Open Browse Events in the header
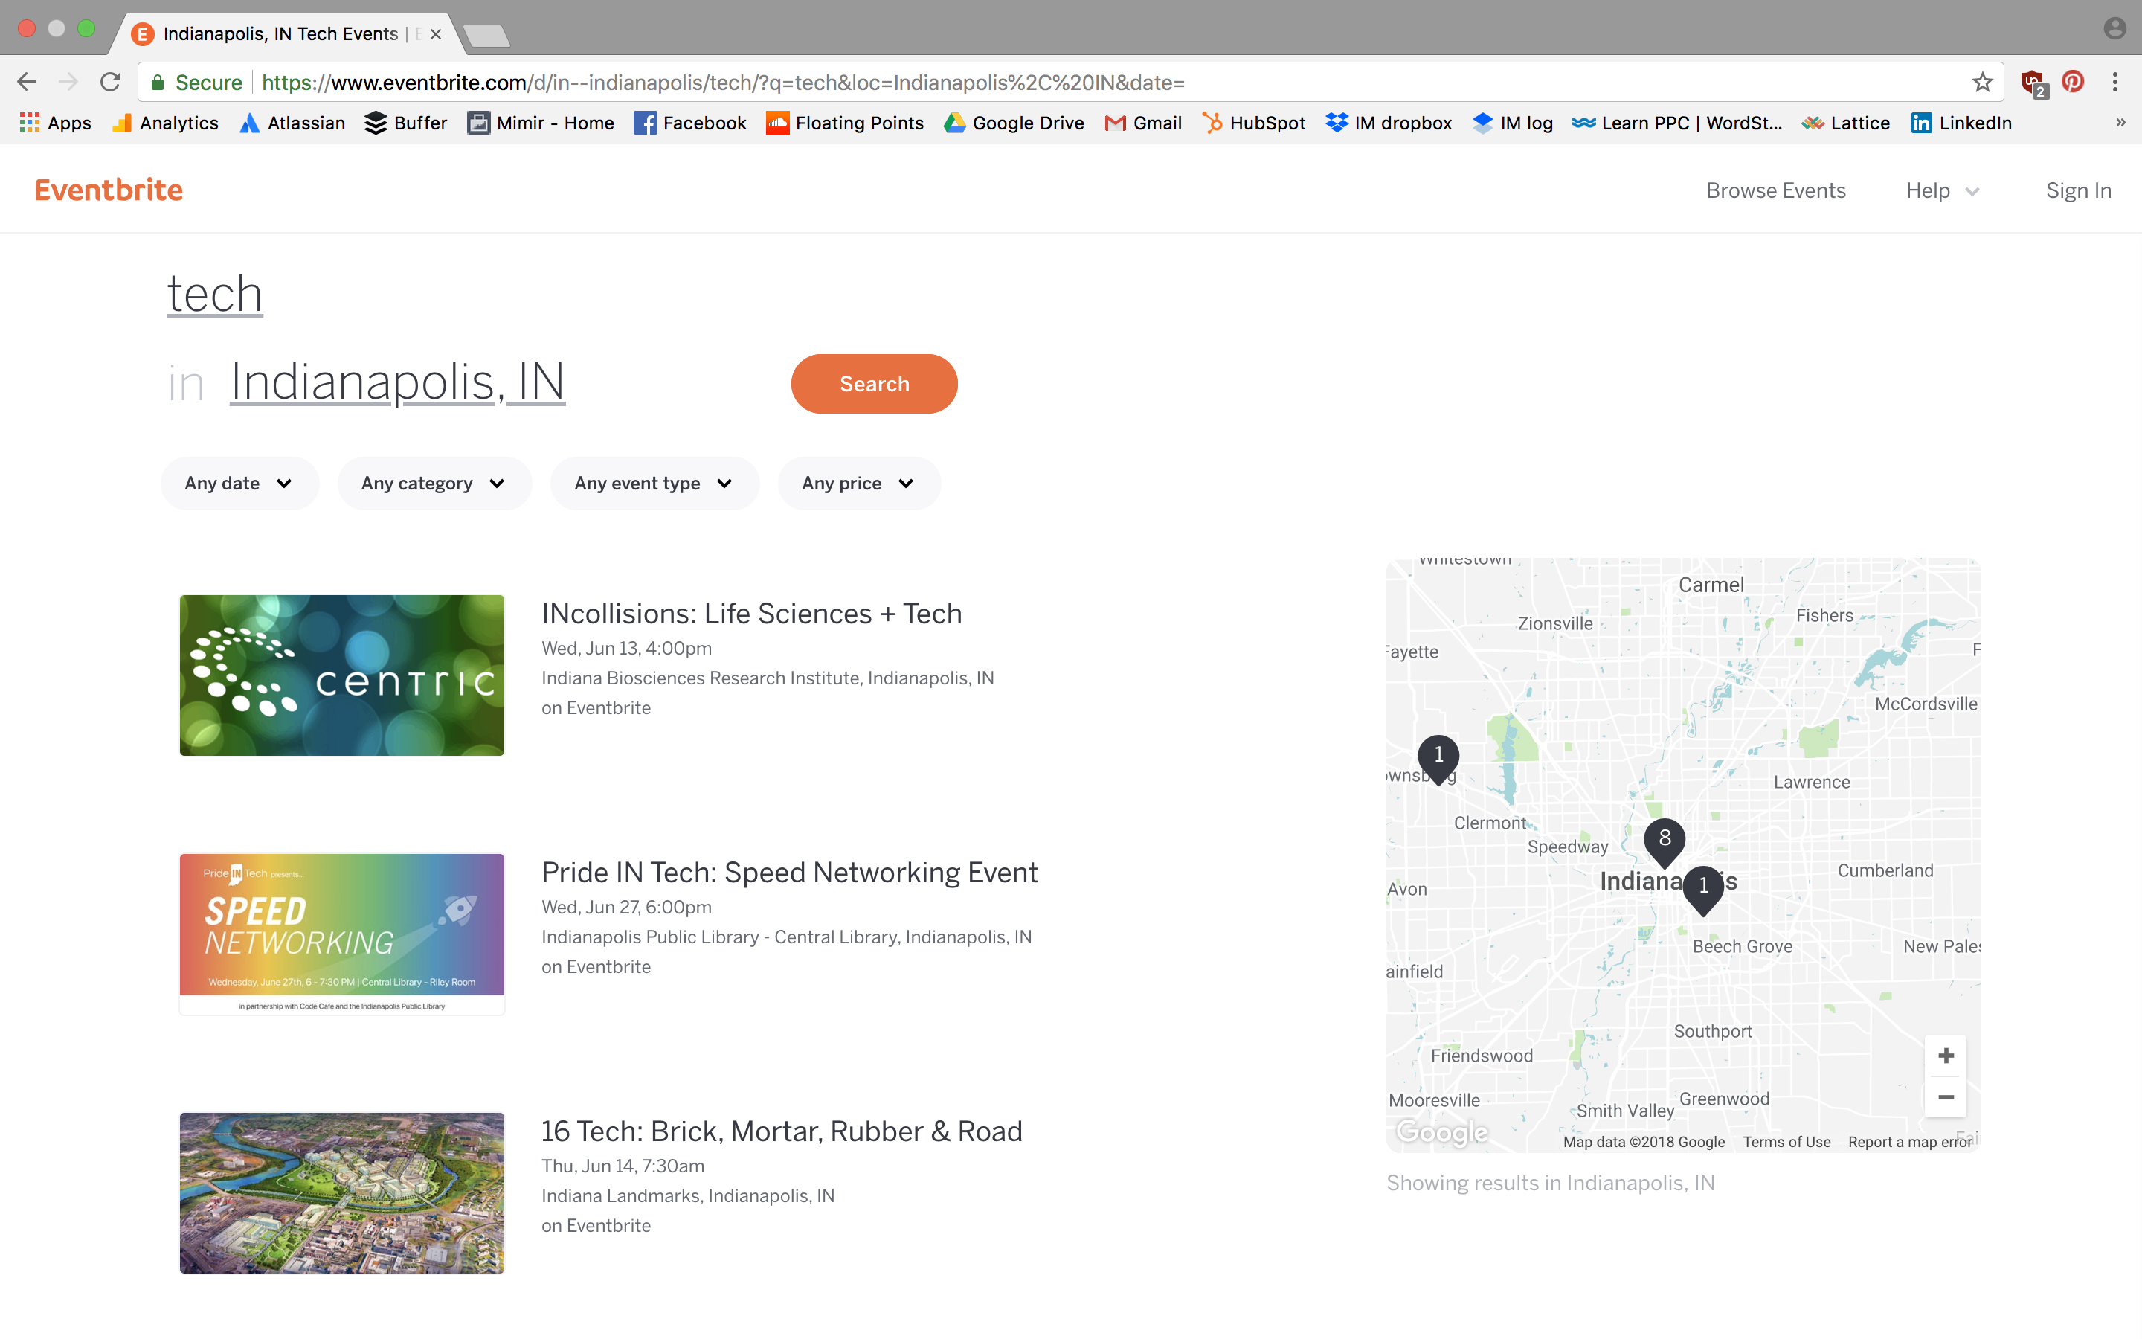Screen dimensions: 2142x1339 pyautogui.click(x=1775, y=190)
